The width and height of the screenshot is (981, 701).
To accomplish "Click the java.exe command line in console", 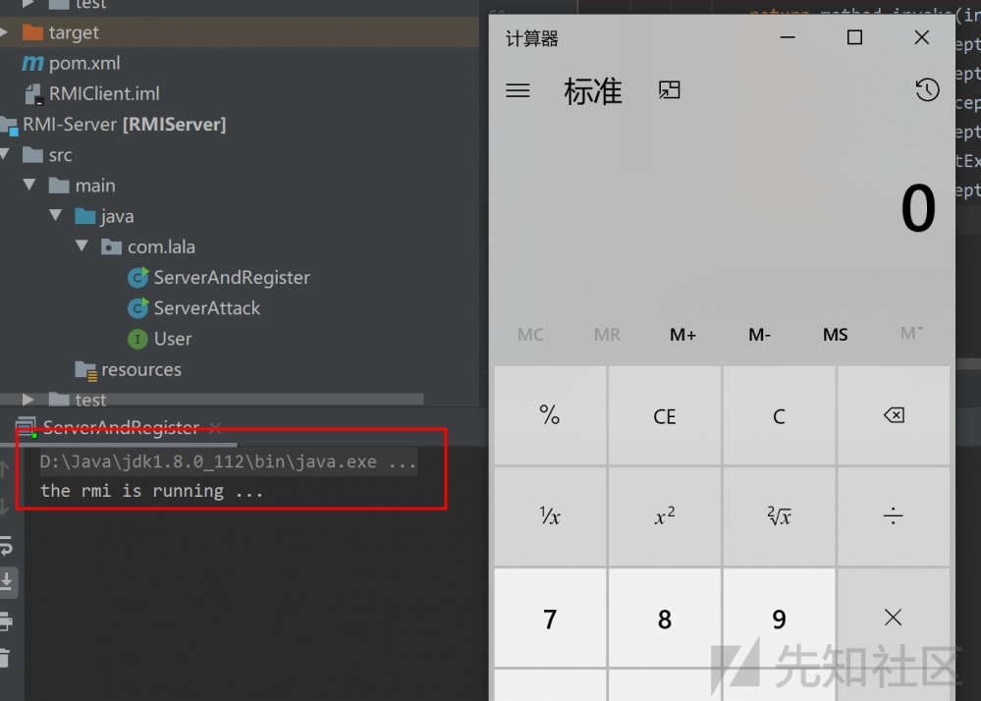I will pos(228,462).
